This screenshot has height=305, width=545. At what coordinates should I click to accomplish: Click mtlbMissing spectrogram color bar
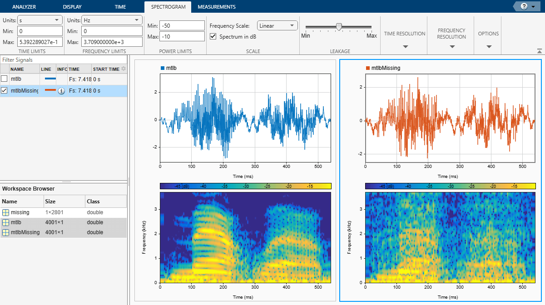[451, 186]
